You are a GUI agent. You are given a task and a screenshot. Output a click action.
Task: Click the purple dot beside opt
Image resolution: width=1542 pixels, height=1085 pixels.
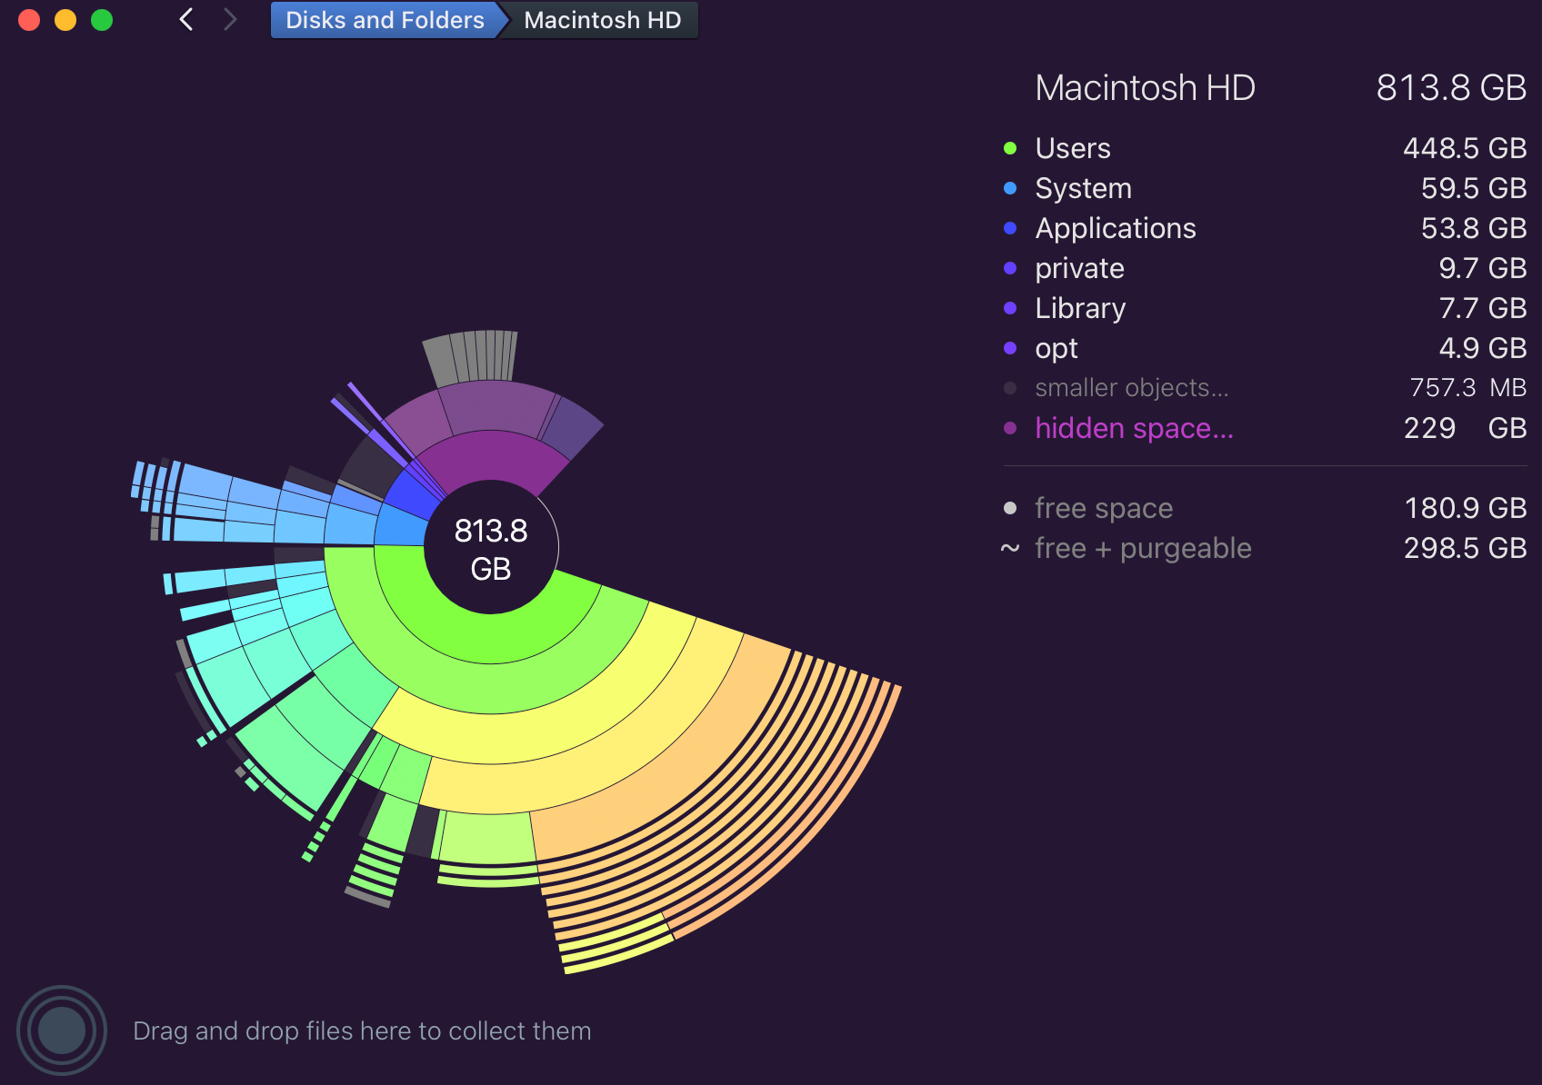click(1010, 348)
